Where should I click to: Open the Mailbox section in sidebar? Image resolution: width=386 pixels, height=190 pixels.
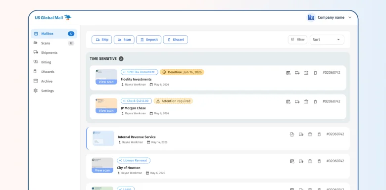tap(54, 34)
